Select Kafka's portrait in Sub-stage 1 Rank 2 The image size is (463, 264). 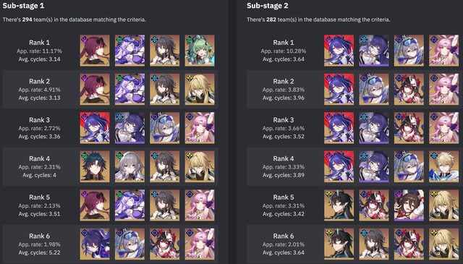tap(95, 89)
